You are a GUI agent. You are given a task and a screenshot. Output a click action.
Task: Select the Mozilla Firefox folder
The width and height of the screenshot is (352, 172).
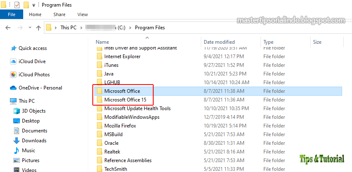click(x=120, y=126)
